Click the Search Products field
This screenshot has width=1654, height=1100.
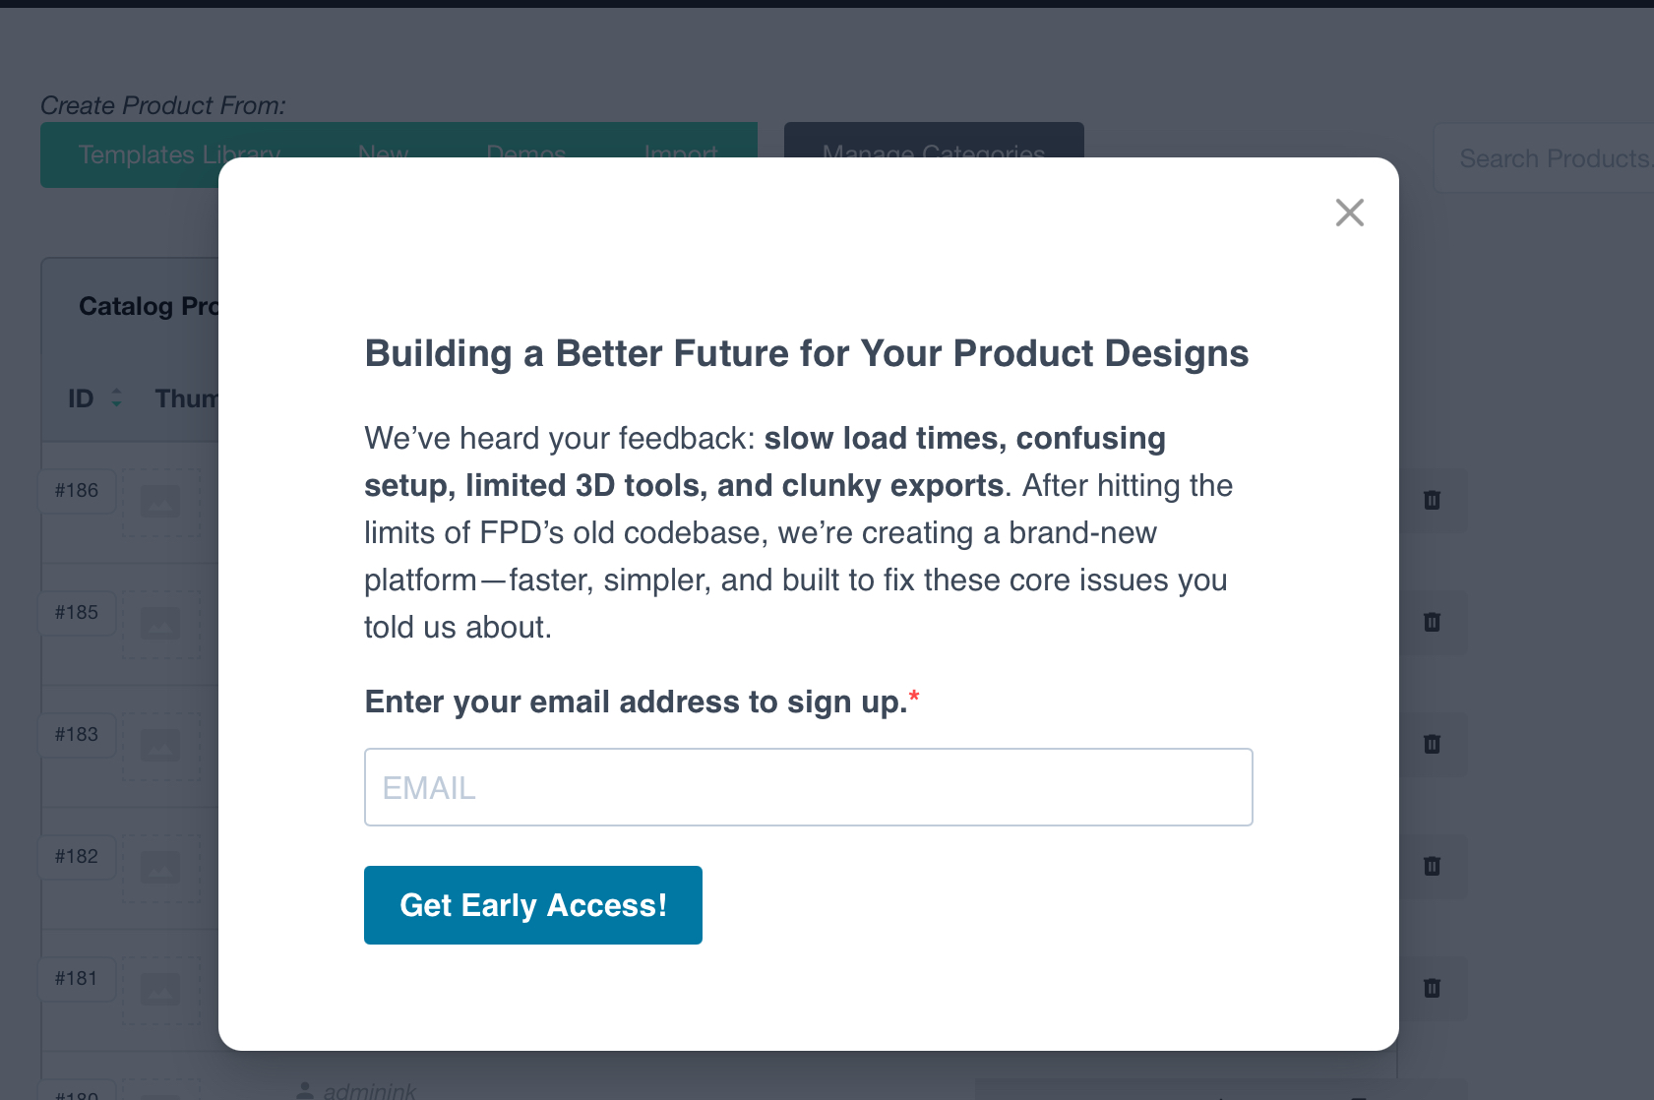click(x=1543, y=157)
